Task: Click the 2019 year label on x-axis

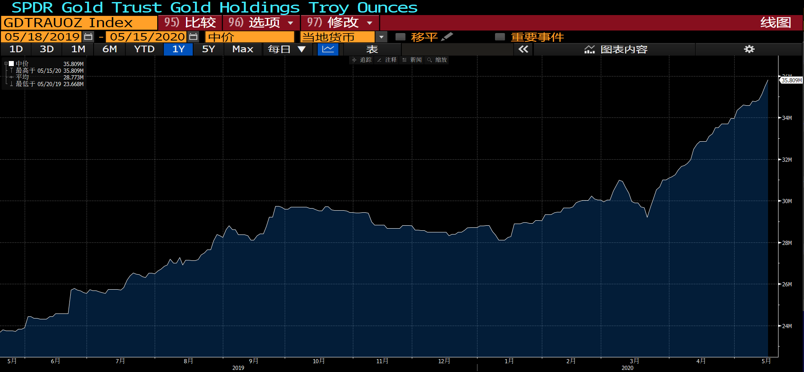Action: 238,368
